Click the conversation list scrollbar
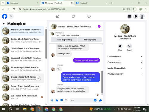149x112 pixels. (x=46, y=44)
